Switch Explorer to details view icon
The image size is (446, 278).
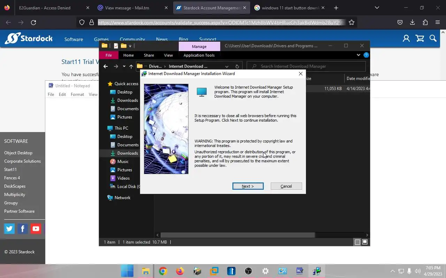pyautogui.click(x=357, y=242)
